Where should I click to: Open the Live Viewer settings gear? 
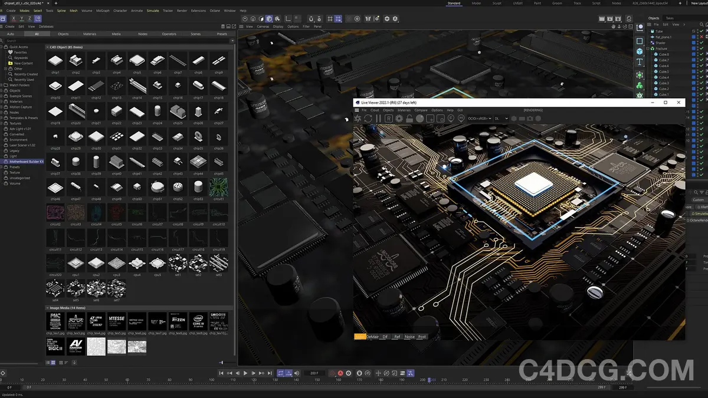pyautogui.click(x=399, y=118)
